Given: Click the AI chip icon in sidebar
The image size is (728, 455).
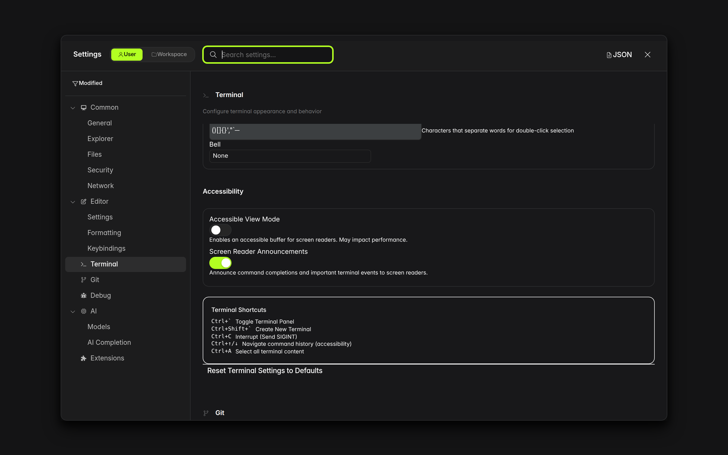Looking at the screenshot, I should click(x=84, y=311).
